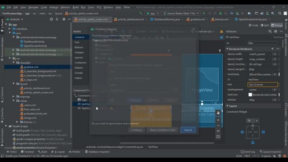
Task: Switch to activity_dashboard.xml tab
Action: [x=131, y=19]
